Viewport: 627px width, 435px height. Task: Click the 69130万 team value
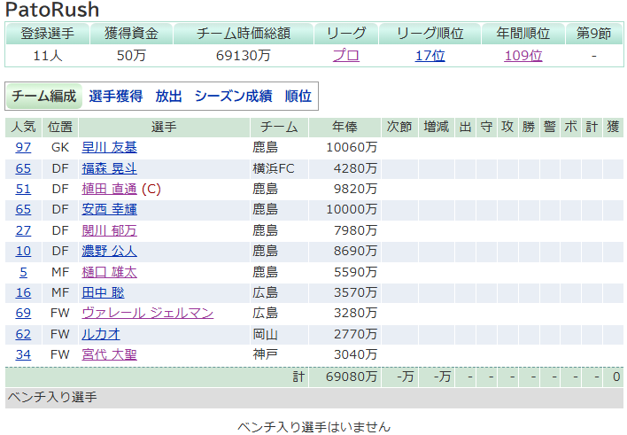pyautogui.click(x=244, y=55)
